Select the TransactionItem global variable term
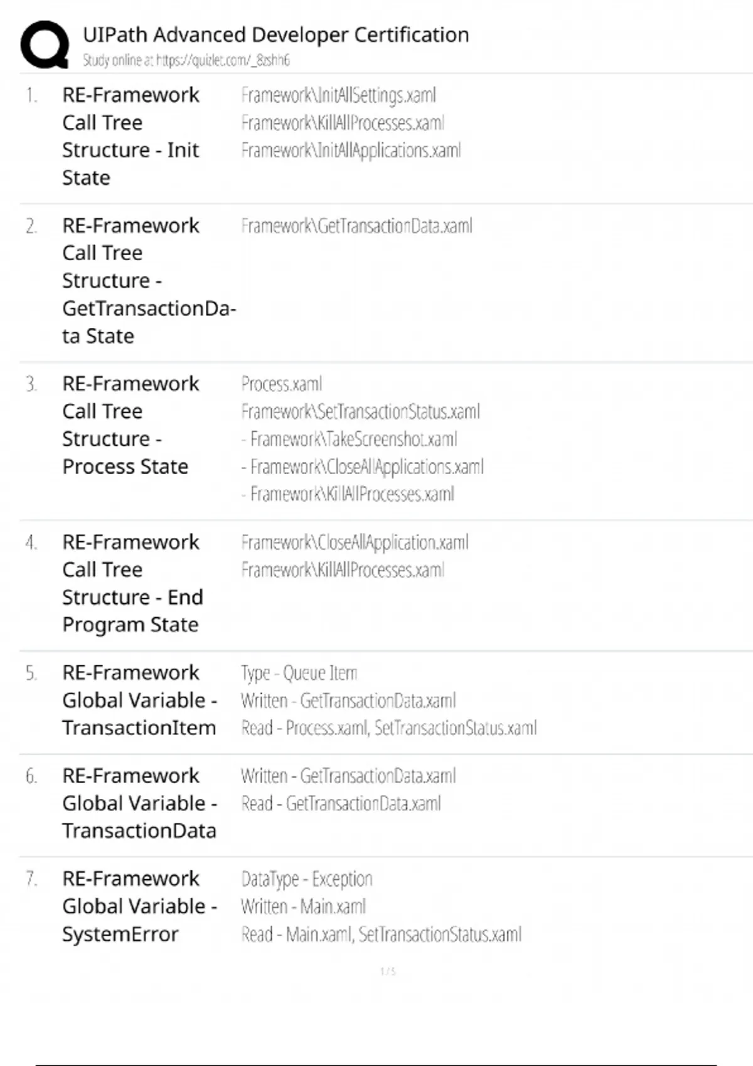This screenshot has height=1066, width=753. (139, 700)
